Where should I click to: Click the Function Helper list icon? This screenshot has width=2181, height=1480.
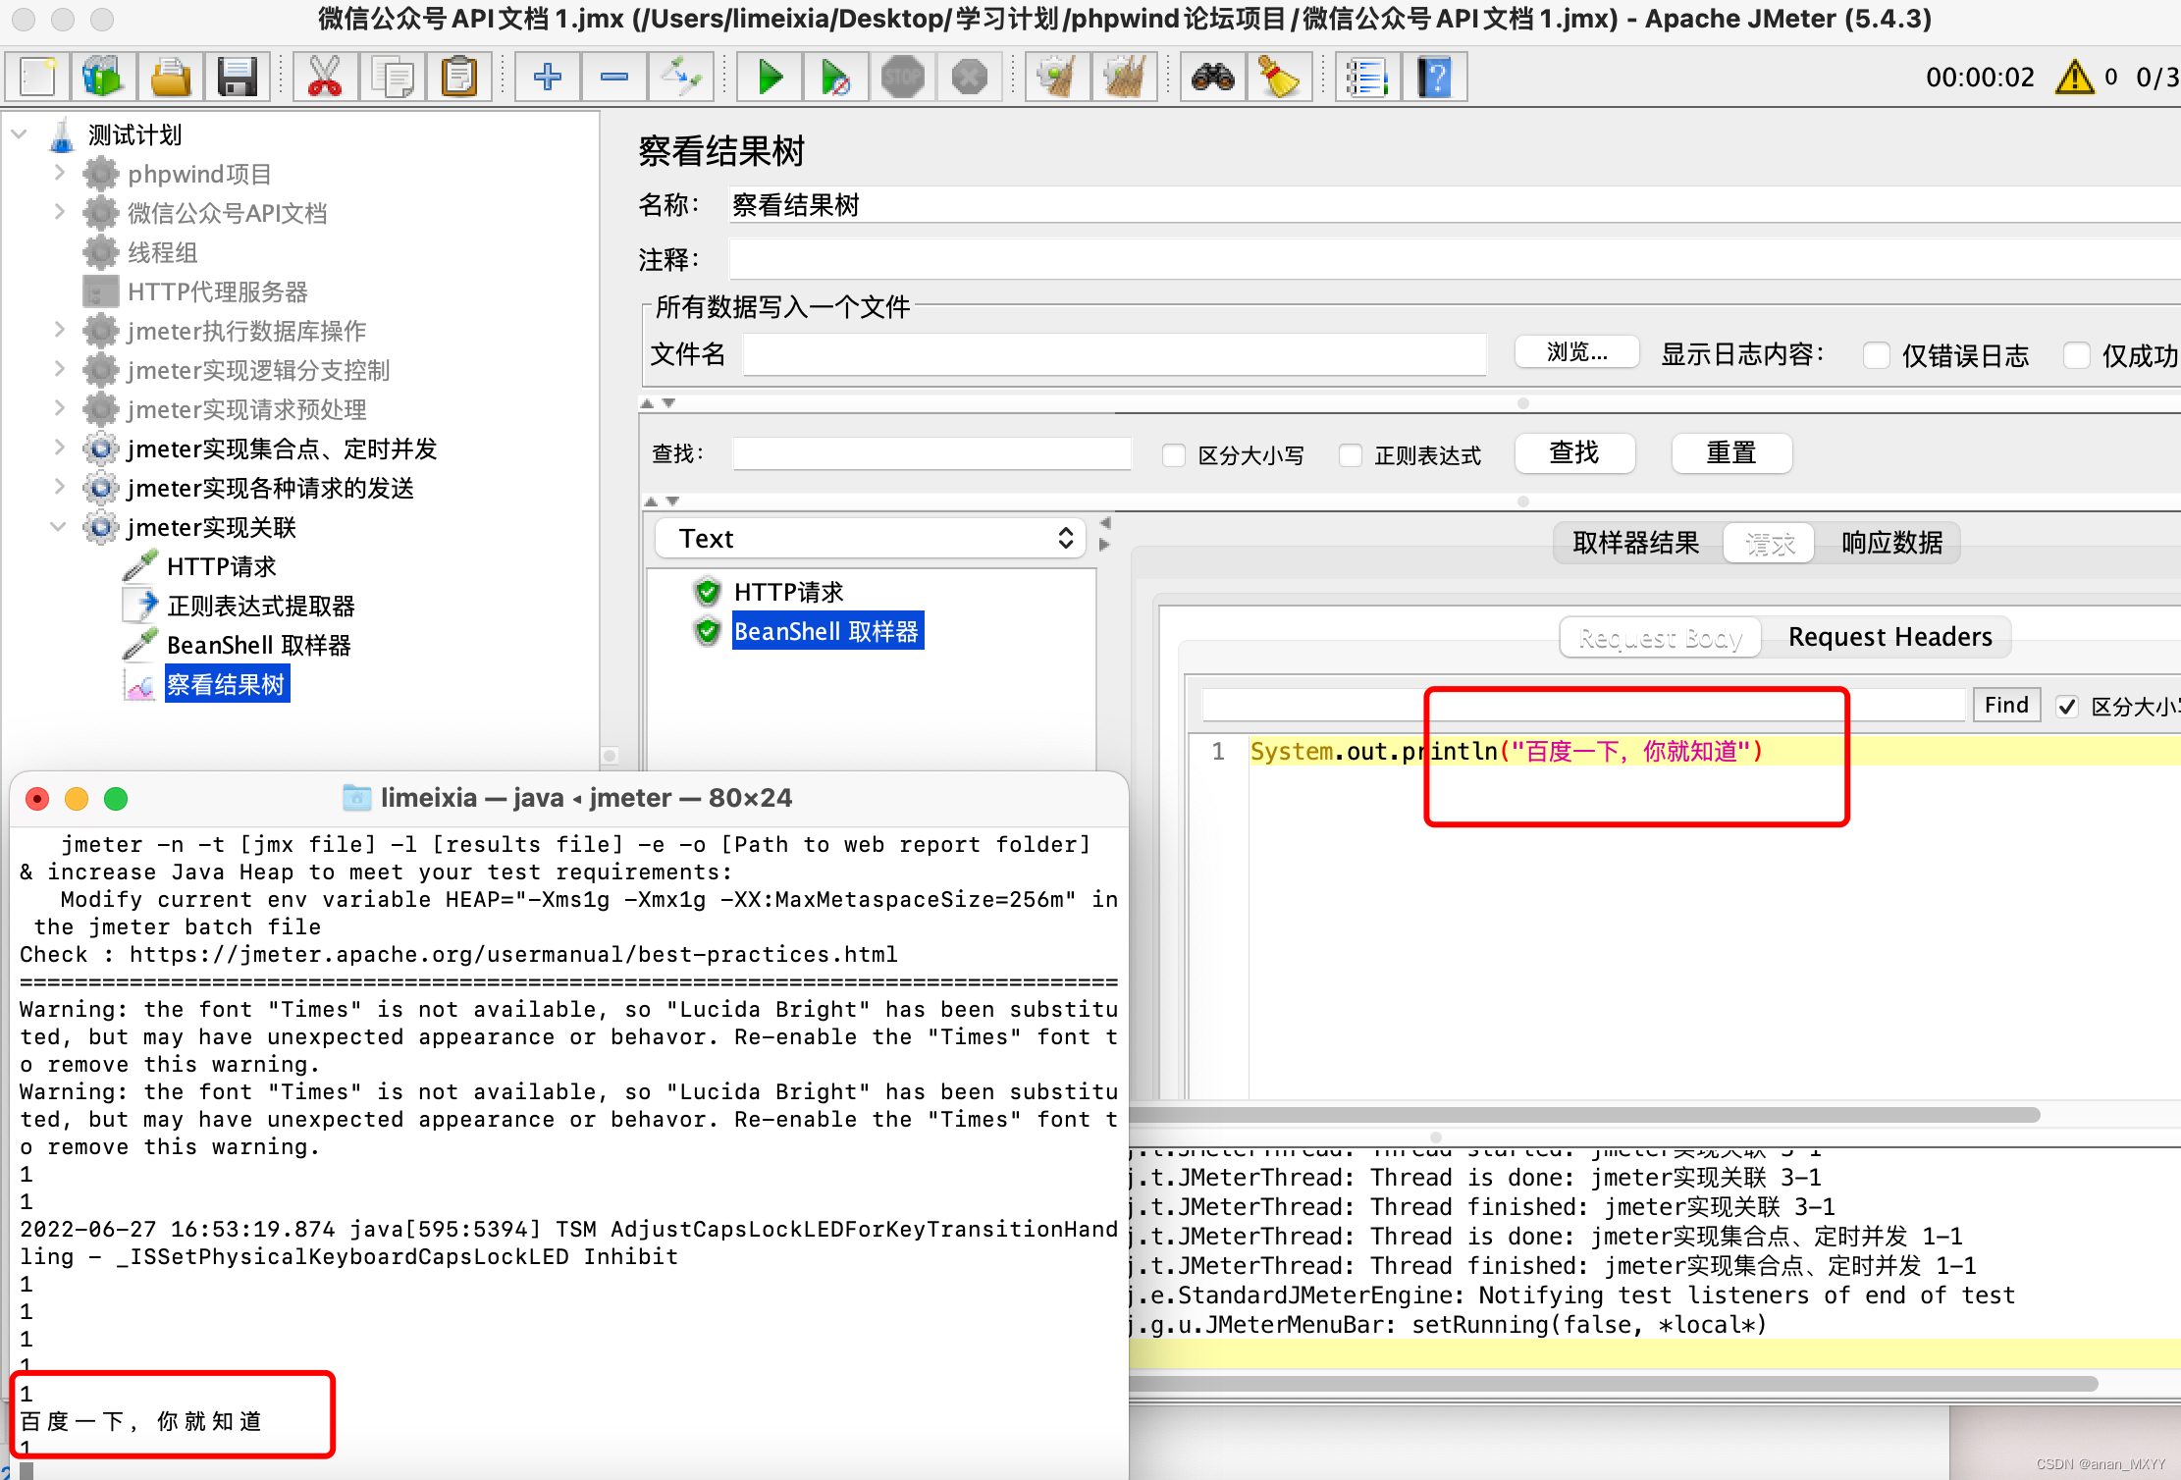point(1367,77)
